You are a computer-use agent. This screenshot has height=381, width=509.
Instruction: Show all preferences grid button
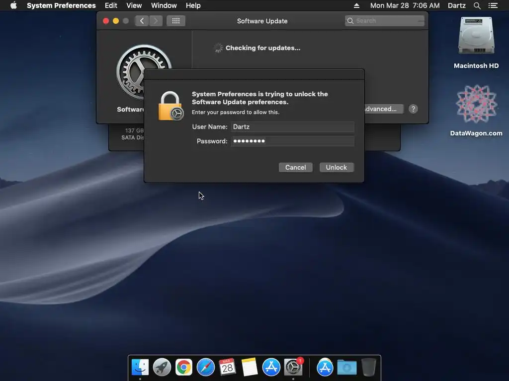tap(176, 21)
